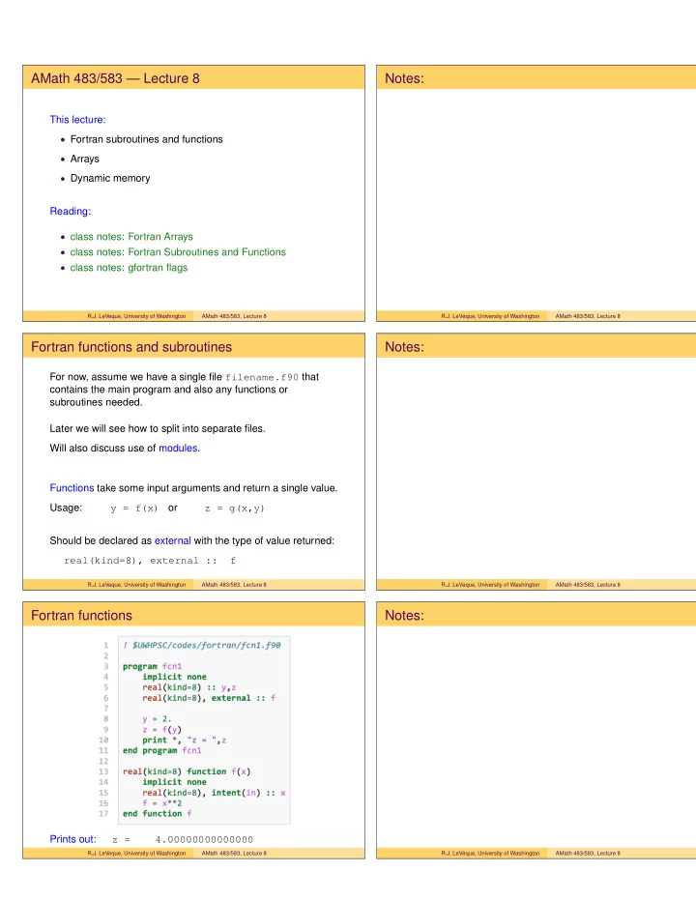The image size is (696, 901).
Task: Click the blue word 'modules'
Action: click(x=178, y=449)
